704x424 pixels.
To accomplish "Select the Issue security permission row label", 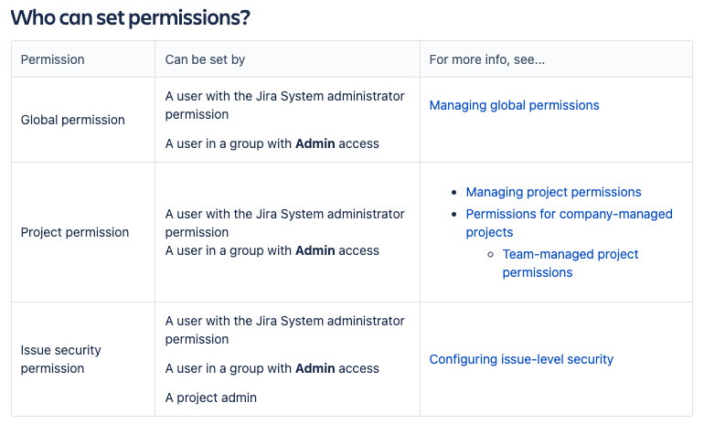I will click(x=61, y=359).
